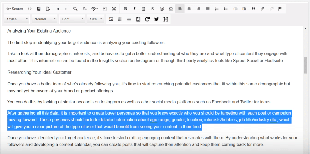310x154 pixels.
Task: Select align left
Action: pyautogui.click(x=180, y=9)
